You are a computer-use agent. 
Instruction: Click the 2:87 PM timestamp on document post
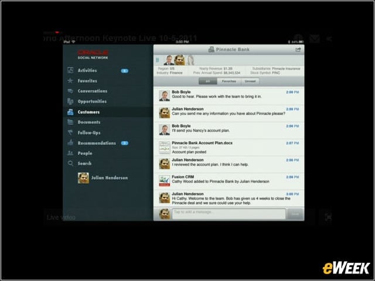pos(292,143)
